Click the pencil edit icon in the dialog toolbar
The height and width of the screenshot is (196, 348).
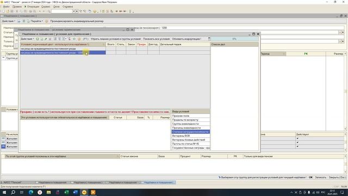pyautogui.click(x=46, y=39)
